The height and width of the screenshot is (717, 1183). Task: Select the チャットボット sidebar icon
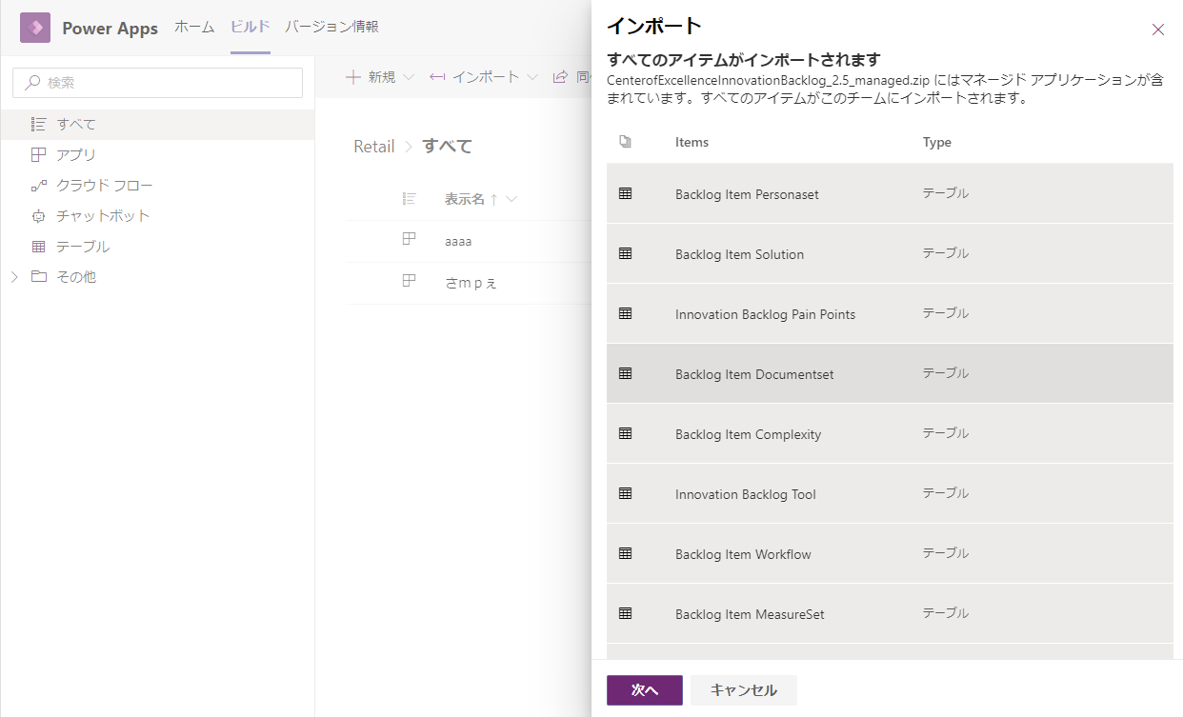38,216
